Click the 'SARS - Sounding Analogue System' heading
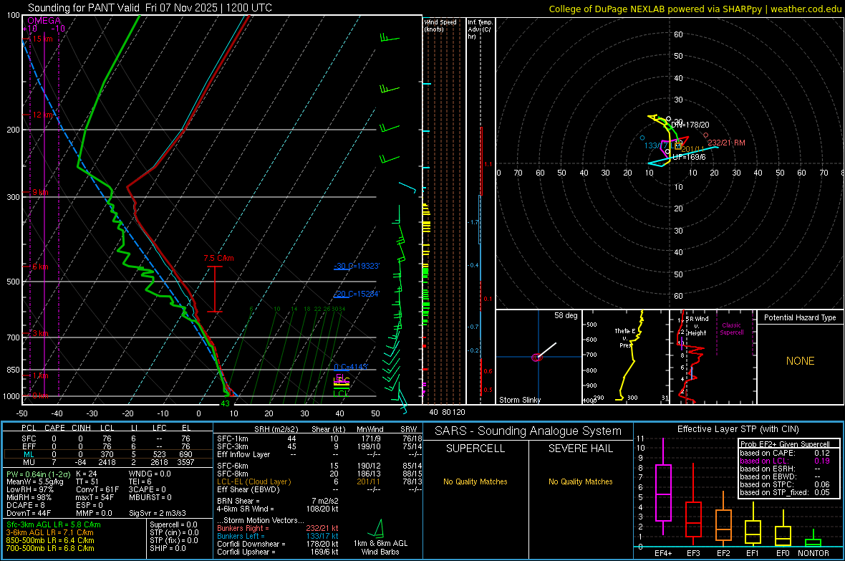845x561 pixels. click(x=528, y=431)
